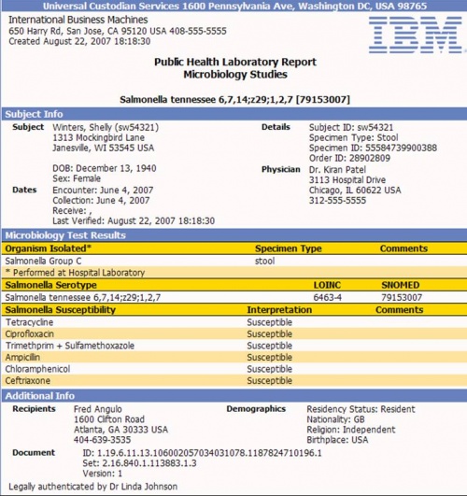Click the Public Health Laboratory Report title

235,62
